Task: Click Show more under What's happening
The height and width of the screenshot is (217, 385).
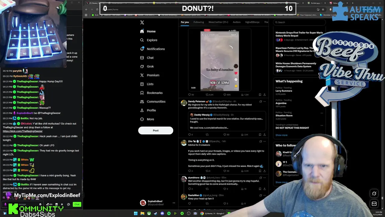Action: 281,135
